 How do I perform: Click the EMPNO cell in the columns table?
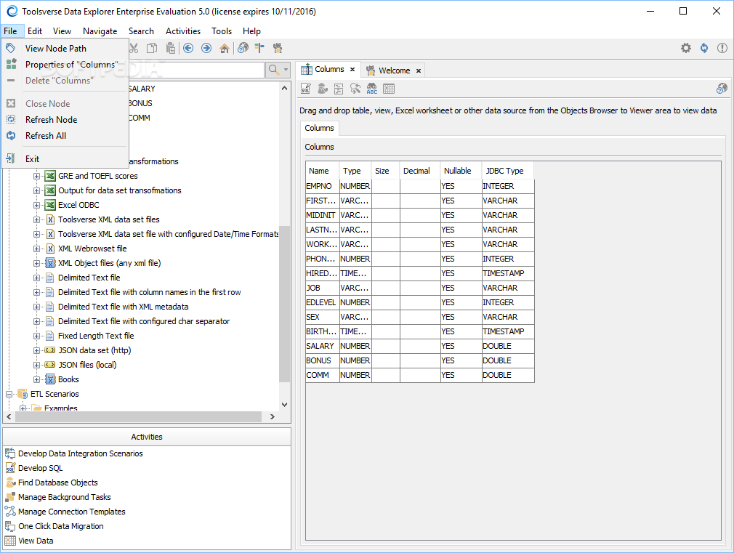[323, 186]
